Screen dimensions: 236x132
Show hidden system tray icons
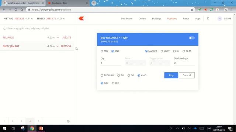(x=177, y=128)
